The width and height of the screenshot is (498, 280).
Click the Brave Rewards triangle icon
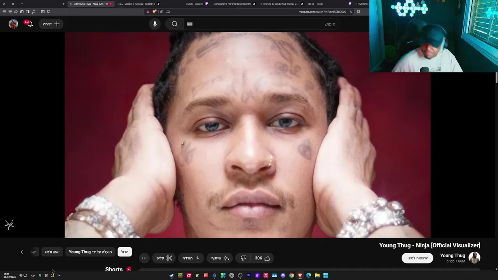(148, 12)
